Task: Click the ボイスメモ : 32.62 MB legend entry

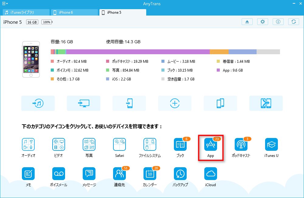Action: [70, 70]
